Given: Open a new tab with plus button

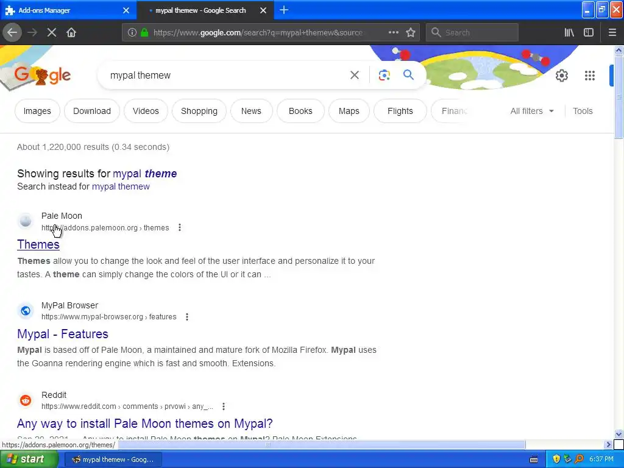Looking at the screenshot, I should pos(284,10).
